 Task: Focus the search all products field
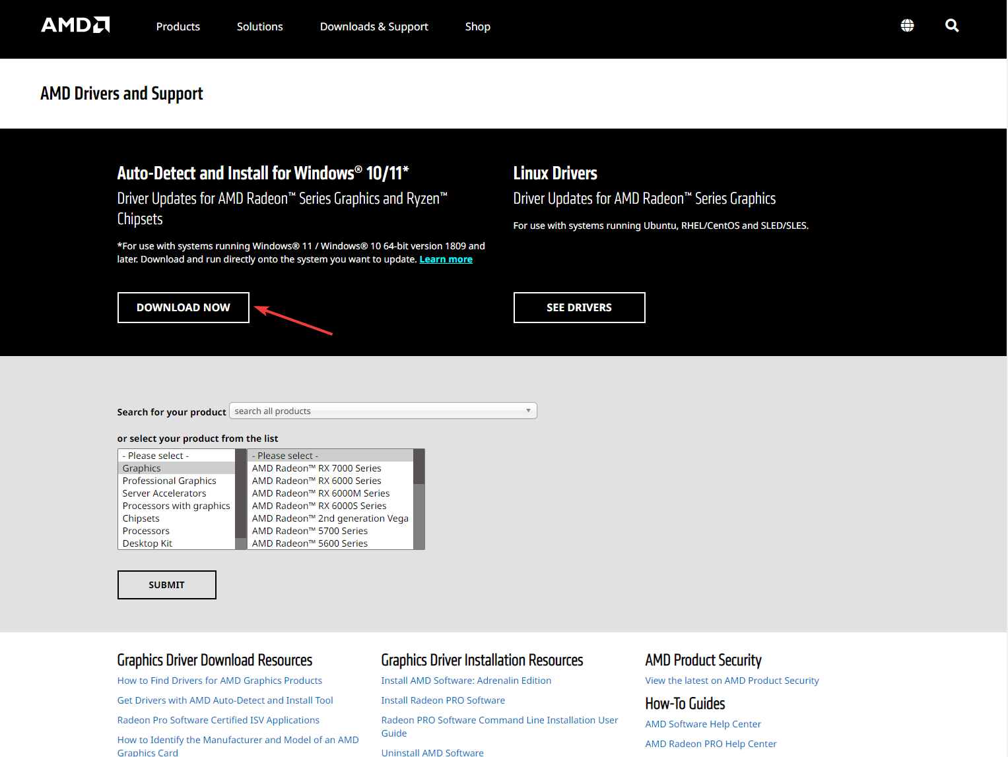click(x=383, y=411)
